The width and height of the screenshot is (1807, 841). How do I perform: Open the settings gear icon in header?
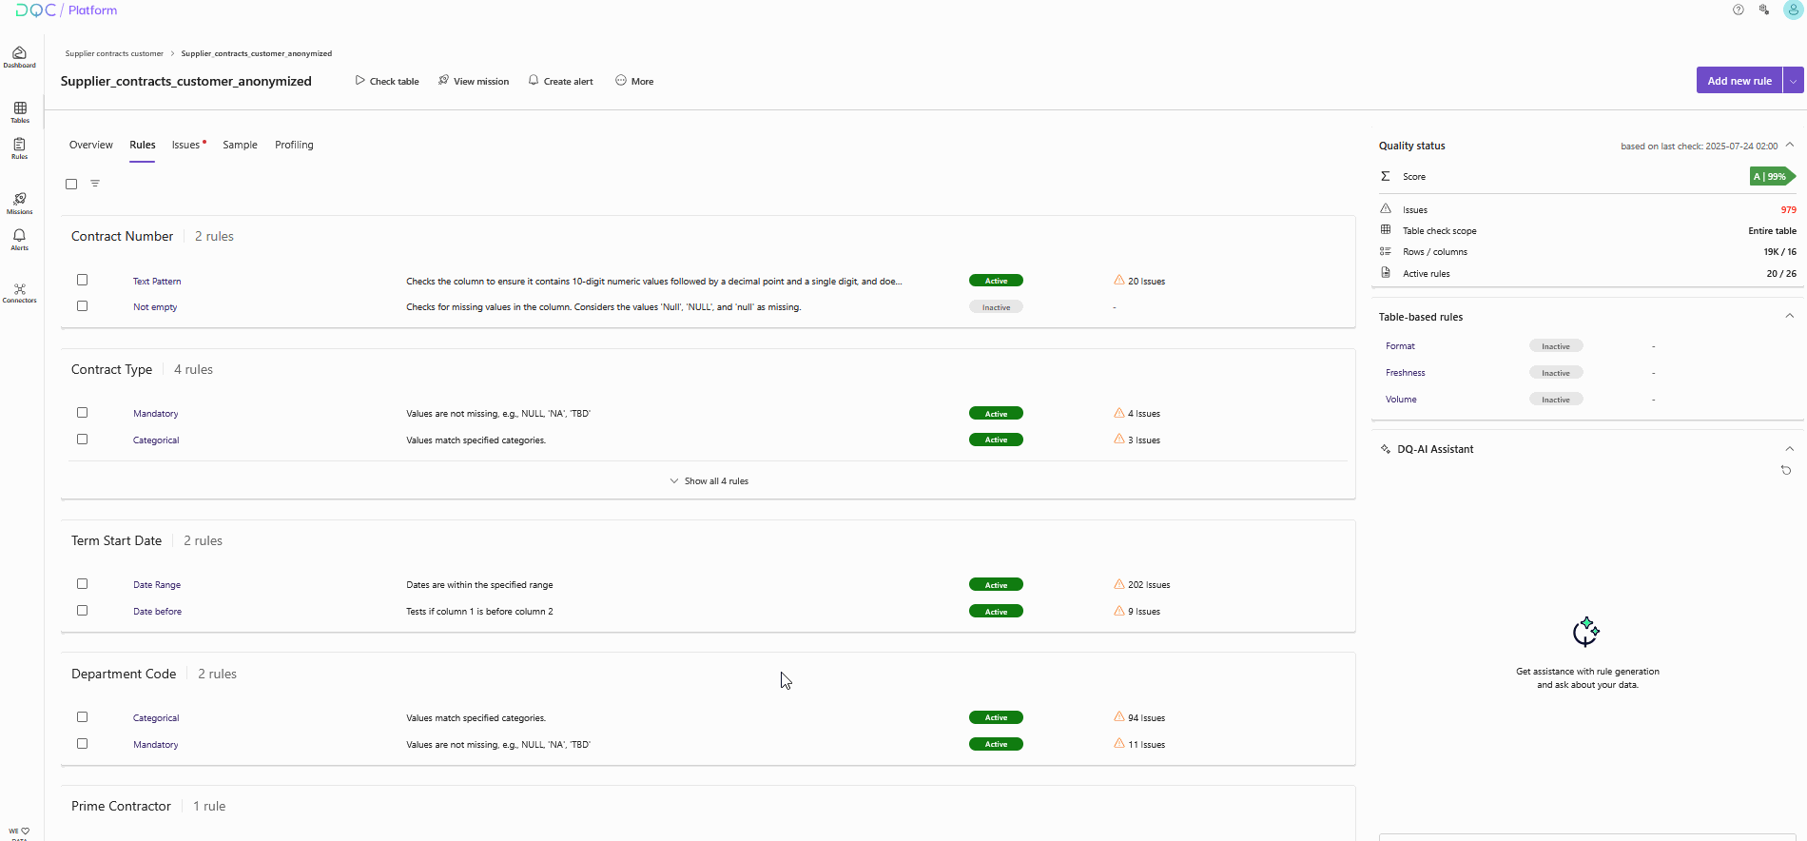(x=1764, y=10)
